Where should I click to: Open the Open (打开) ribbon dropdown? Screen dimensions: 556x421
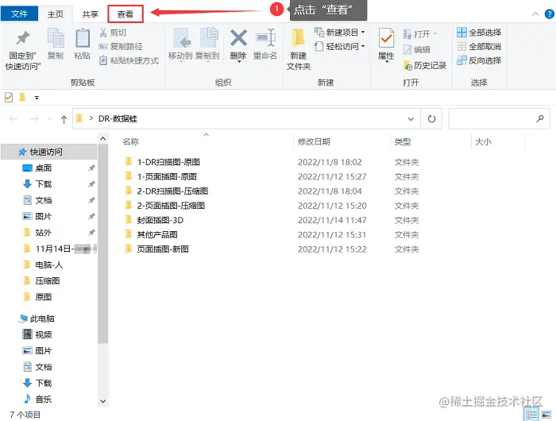(435, 34)
